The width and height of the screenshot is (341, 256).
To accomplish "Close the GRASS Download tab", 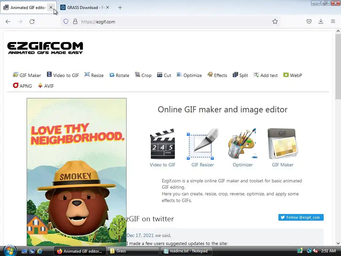I will (108, 7).
